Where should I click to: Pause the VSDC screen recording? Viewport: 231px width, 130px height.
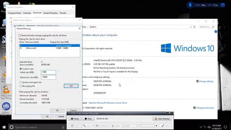pos(75,119)
